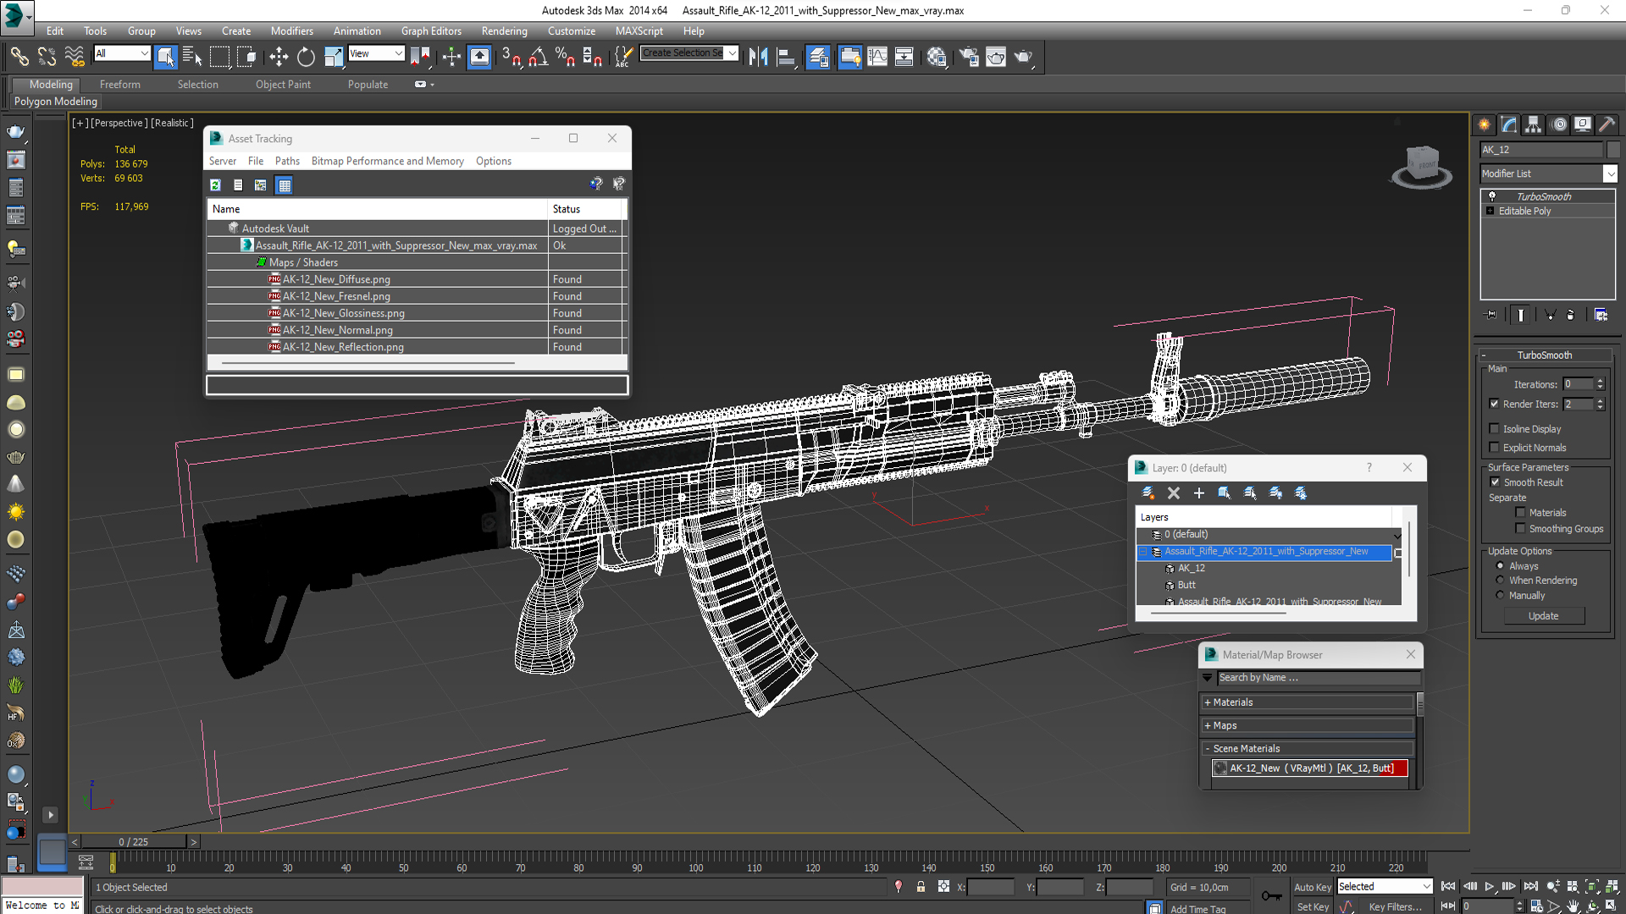Select the Select and Move tool
The height and width of the screenshot is (914, 1626).
point(279,57)
